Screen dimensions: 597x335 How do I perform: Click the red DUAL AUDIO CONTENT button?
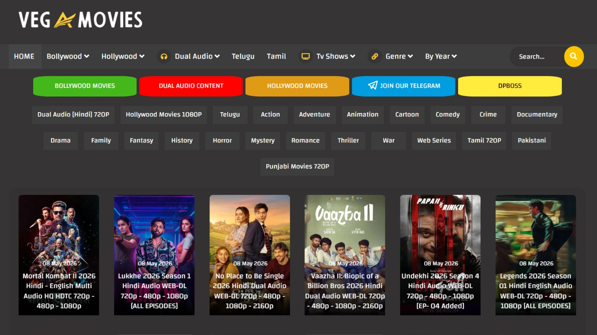click(x=191, y=86)
